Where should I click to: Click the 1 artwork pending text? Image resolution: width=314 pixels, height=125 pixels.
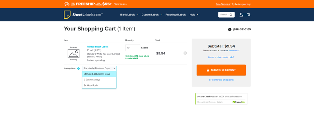tap(96, 60)
